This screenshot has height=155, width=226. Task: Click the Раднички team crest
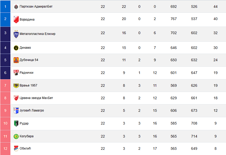[16, 73]
